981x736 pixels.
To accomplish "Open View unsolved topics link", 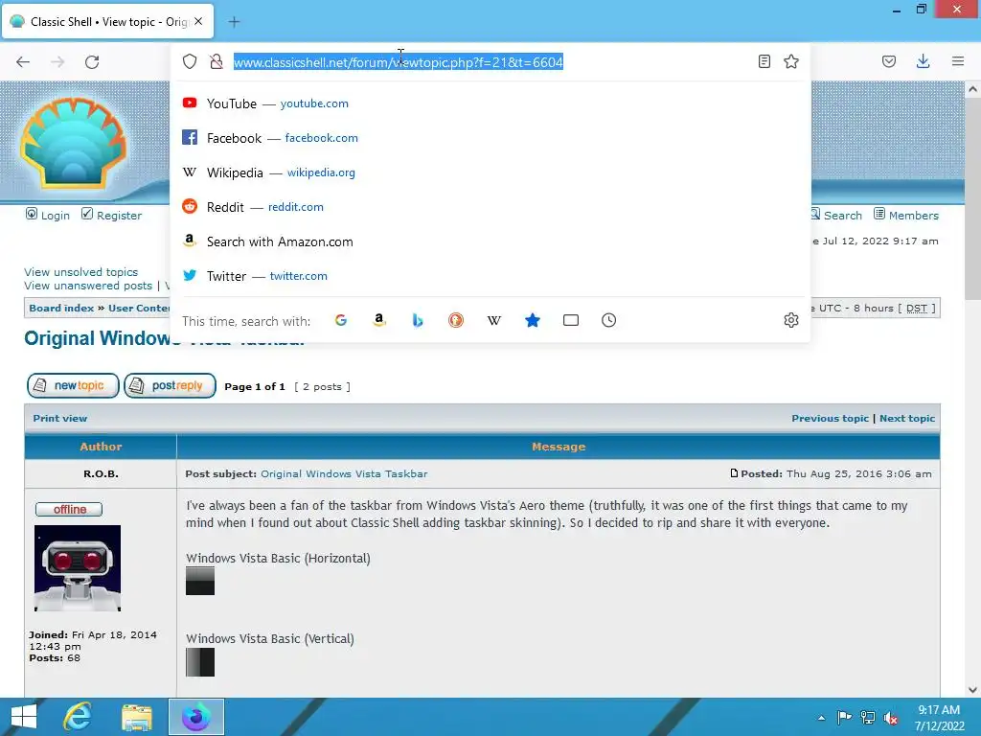I will (80, 271).
